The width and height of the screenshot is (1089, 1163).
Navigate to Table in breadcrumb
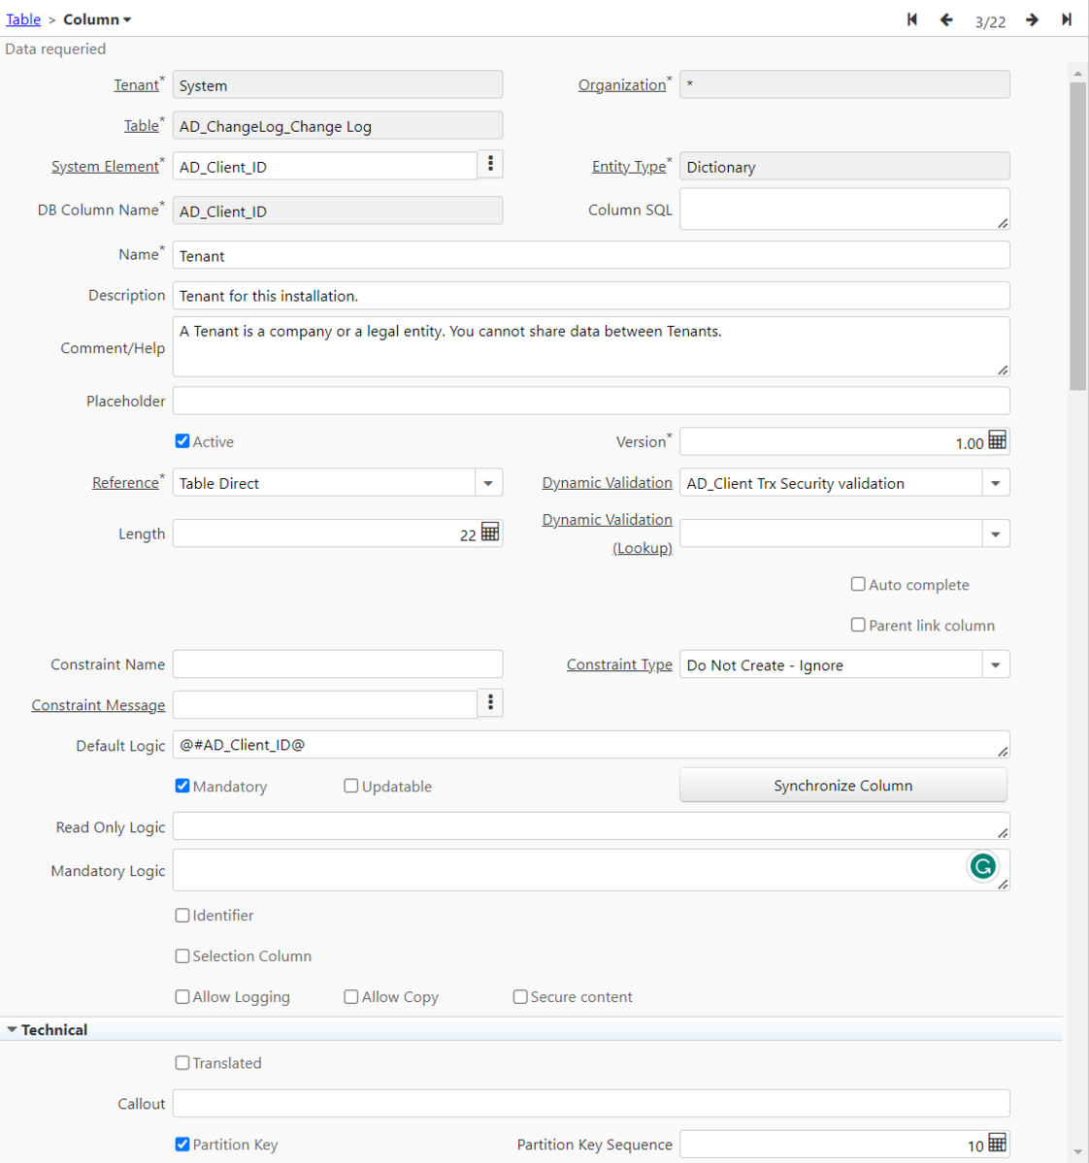point(23,19)
